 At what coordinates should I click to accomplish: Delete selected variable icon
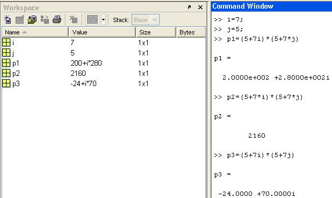(x=74, y=20)
